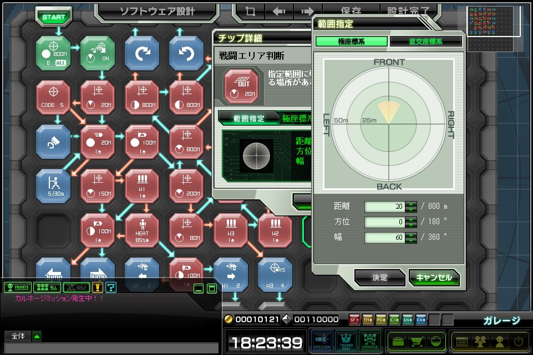
Task: Select the green AUTO ON chip
Action: point(98,54)
